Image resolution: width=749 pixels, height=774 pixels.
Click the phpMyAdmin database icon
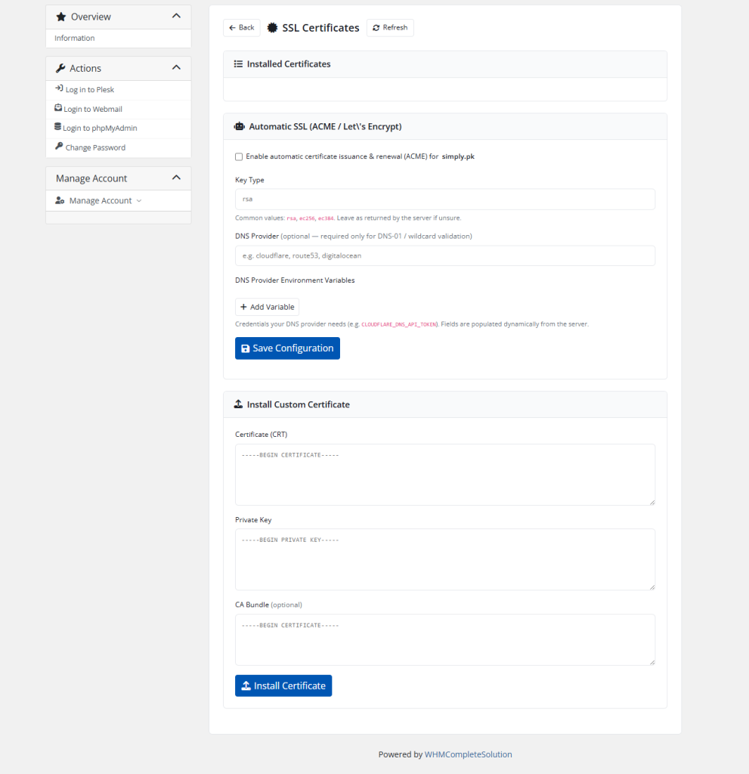click(57, 127)
